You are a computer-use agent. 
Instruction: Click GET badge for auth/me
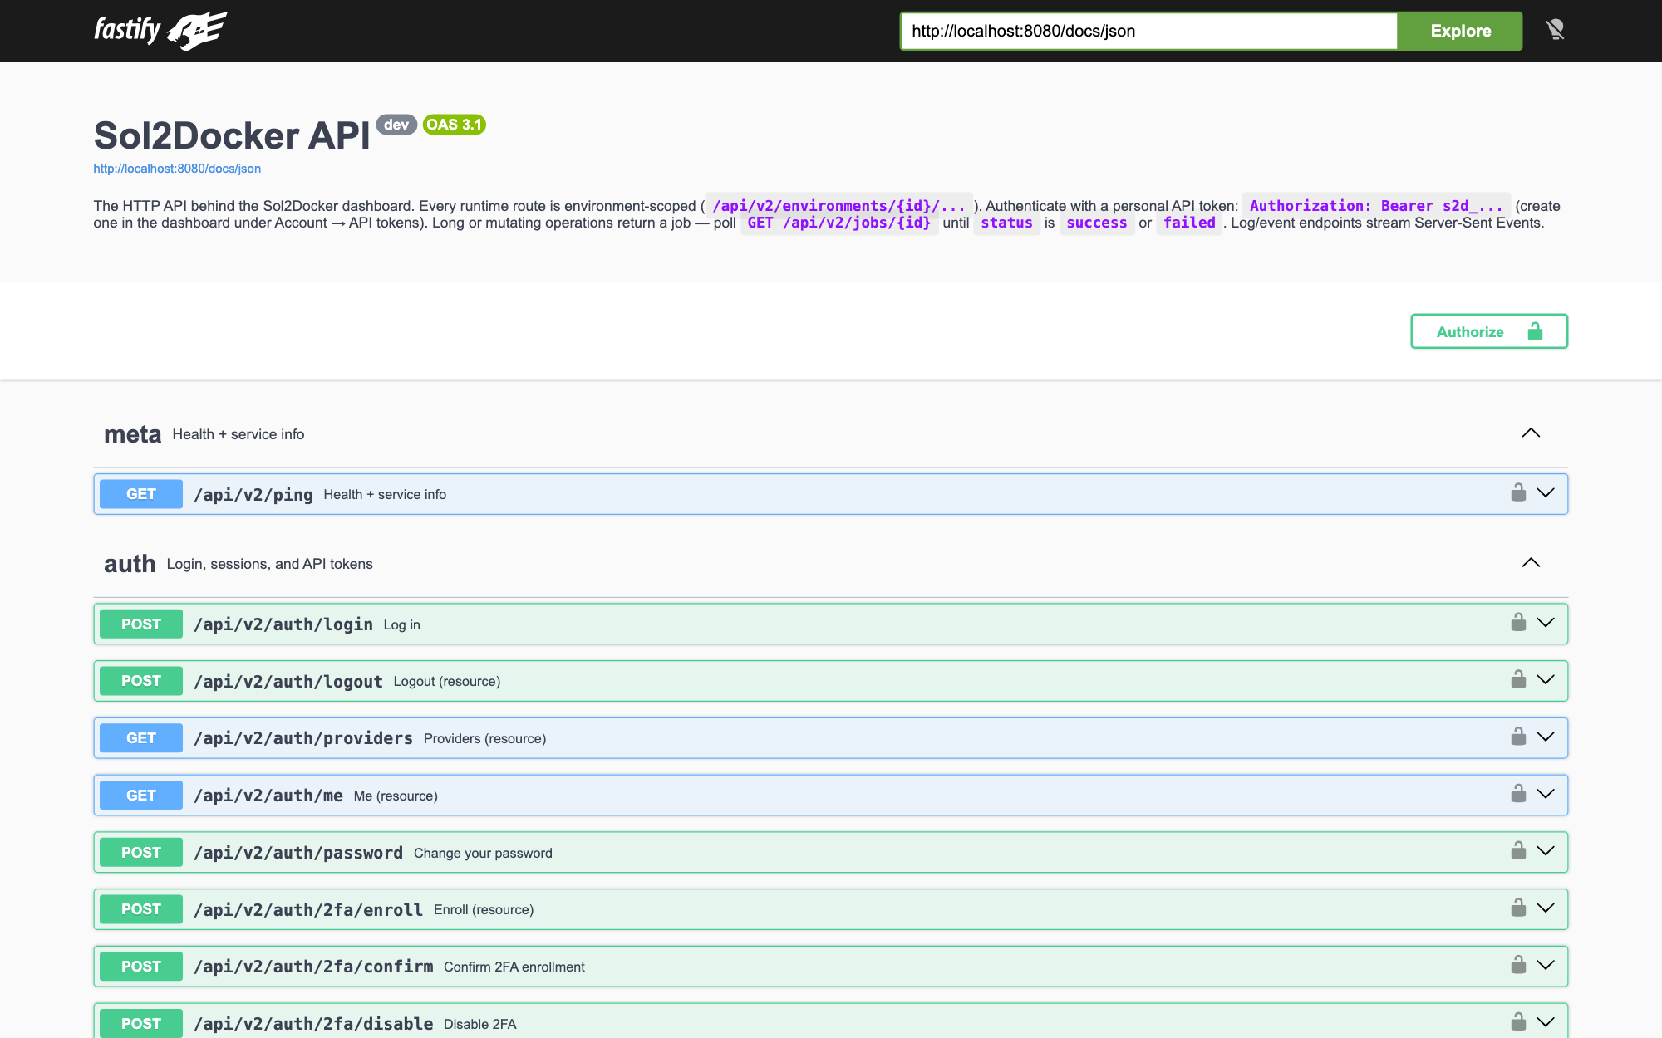pos(141,796)
